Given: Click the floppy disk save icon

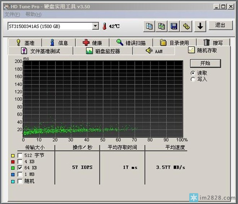Looking at the screenshot, I should coord(174,26).
